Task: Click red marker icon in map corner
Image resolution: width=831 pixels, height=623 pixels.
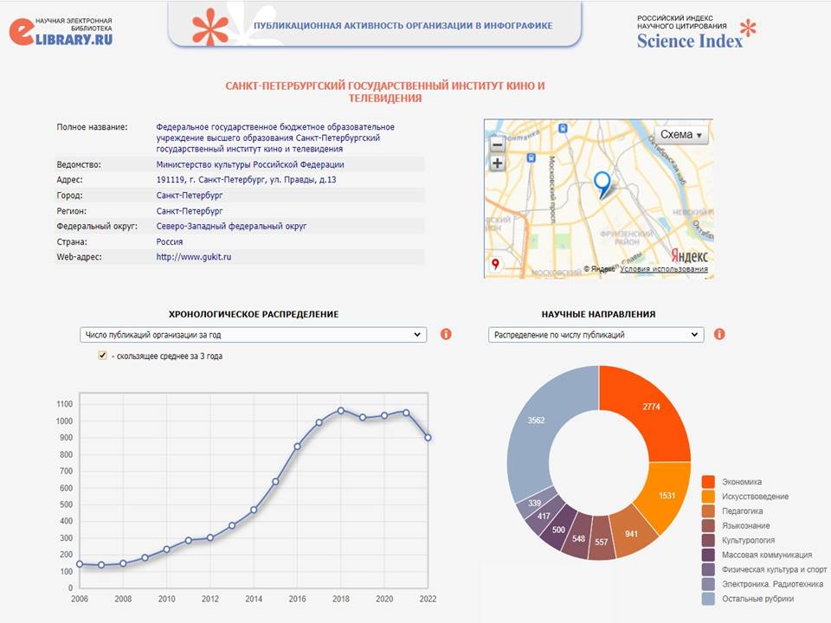Action: pyautogui.click(x=495, y=264)
